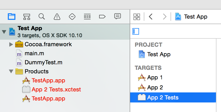Select the App 1 target

click(x=155, y=77)
